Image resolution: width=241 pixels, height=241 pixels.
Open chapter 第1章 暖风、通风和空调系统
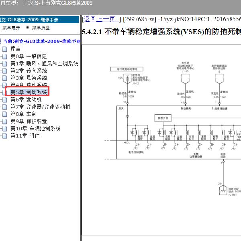tap(44, 63)
